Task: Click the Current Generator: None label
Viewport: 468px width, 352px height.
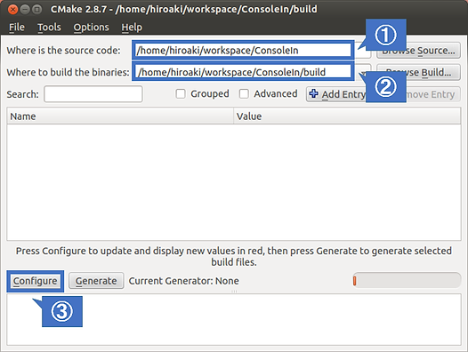Action: pos(184,281)
